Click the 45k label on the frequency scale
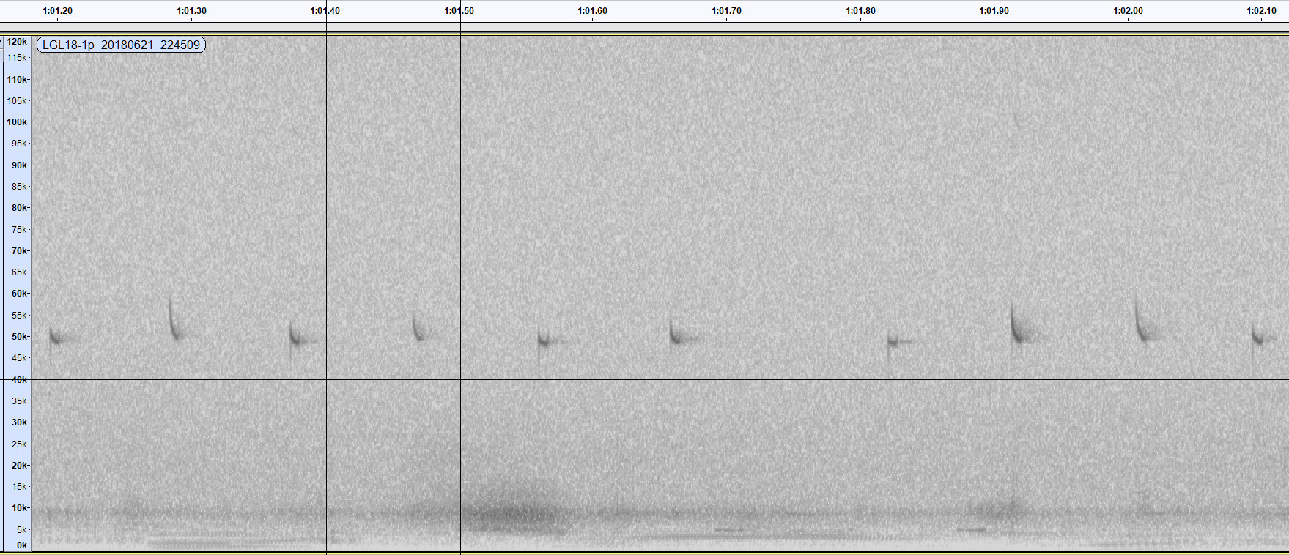This screenshot has width=1289, height=555. (19, 358)
